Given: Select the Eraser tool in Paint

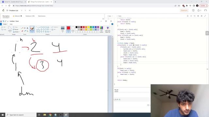Looking at the screenshot, I should pyautogui.click(x=22, y=31).
